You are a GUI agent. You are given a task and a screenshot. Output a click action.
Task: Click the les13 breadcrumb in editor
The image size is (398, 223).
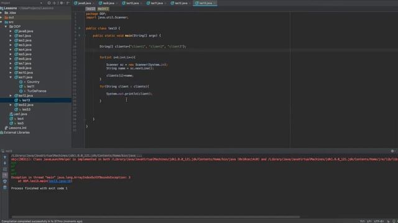click(90, 9)
